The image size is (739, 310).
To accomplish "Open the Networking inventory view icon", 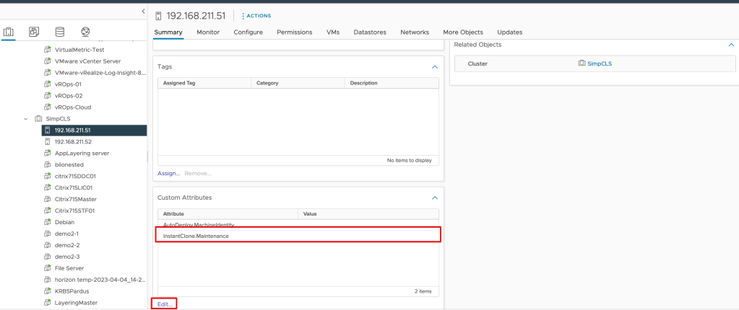I will (85, 32).
